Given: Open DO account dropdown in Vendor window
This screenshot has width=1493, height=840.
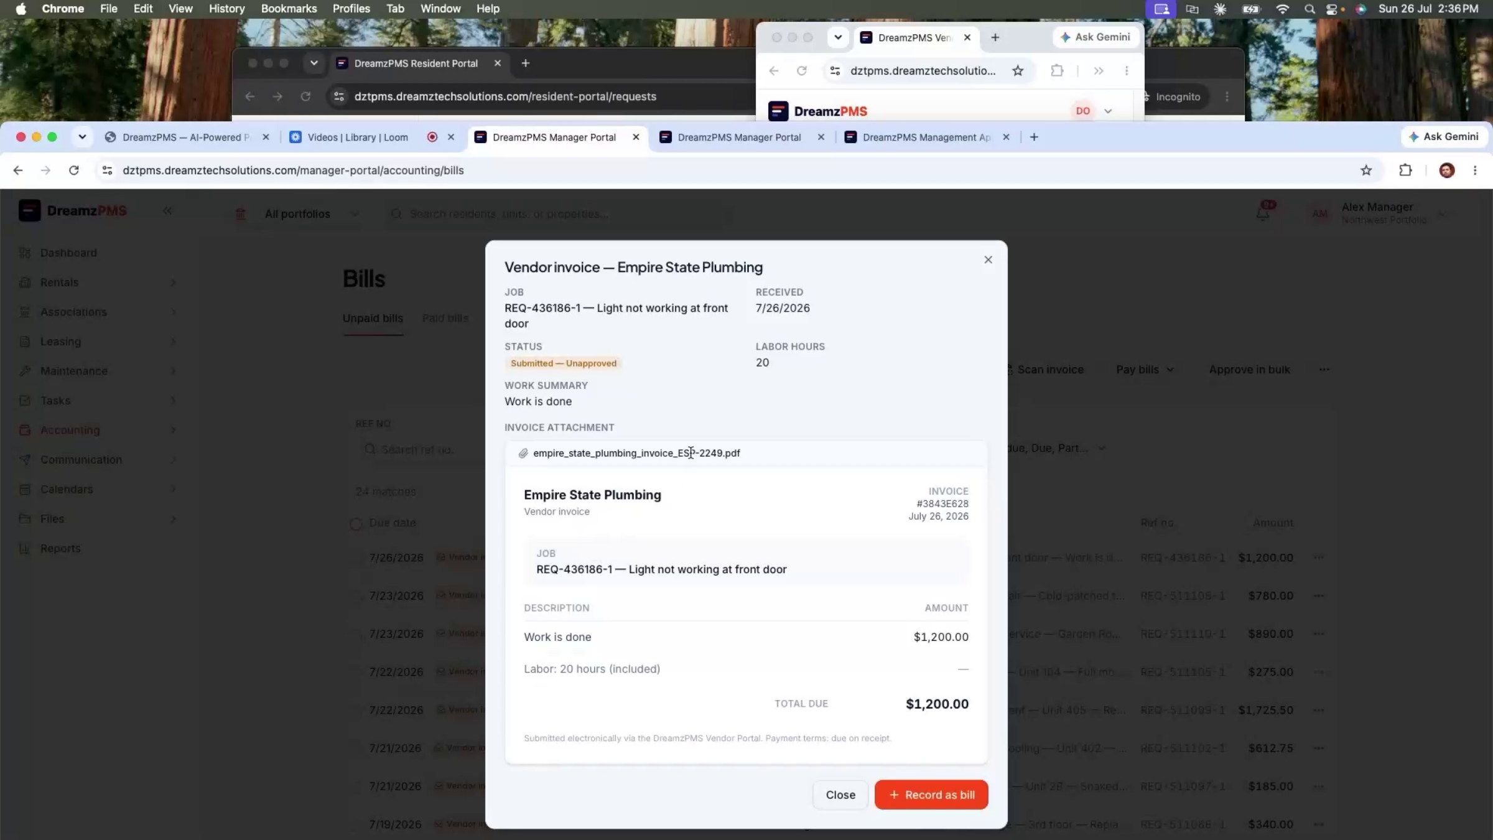Looking at the screenshot, I should click(x=1094, y=111).
